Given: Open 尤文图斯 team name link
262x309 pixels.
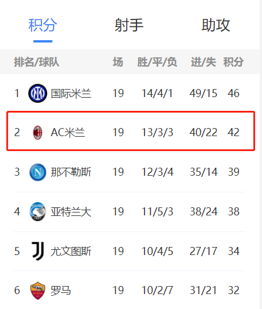Looking at the screenshot, I should click(x=71, y=251).
